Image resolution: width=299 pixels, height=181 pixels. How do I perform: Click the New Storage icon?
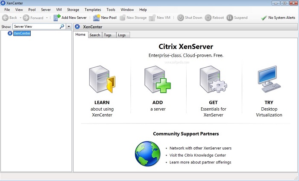pos(123,17)
